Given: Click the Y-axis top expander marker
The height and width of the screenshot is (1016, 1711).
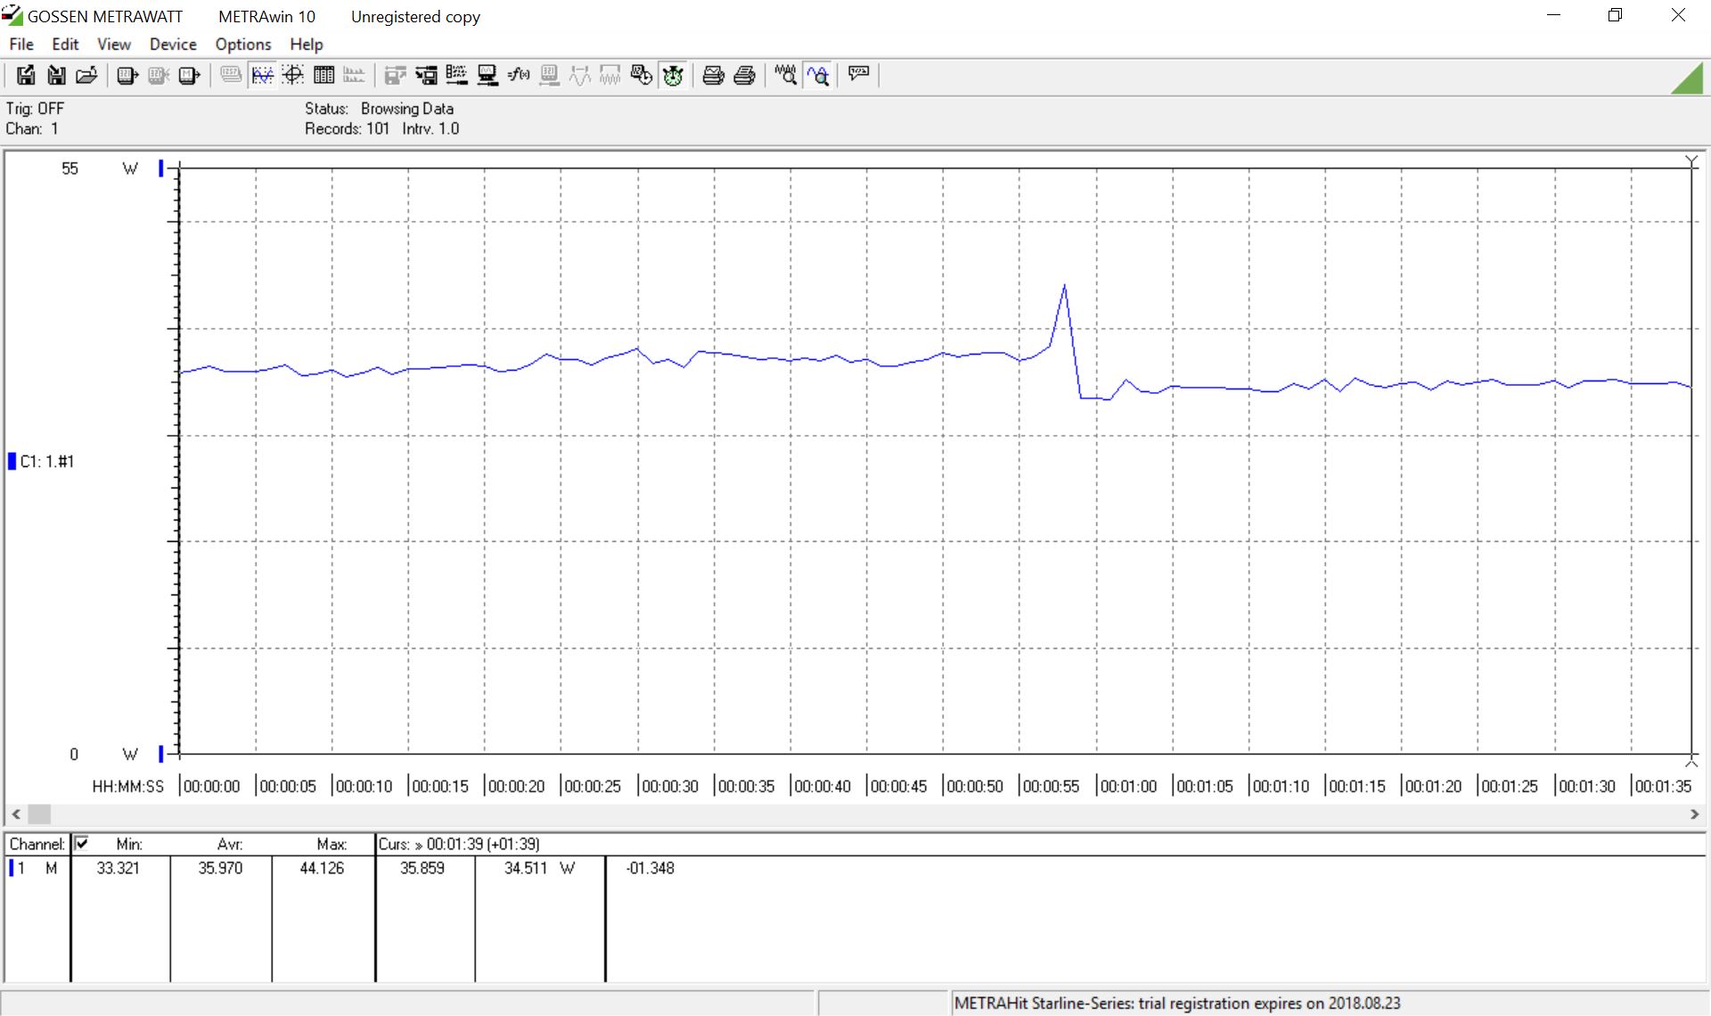Looking at the screenshot, I should (1691, 161).
